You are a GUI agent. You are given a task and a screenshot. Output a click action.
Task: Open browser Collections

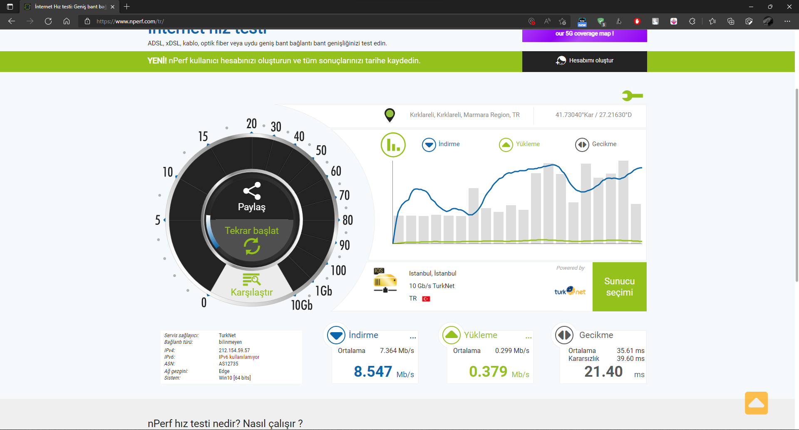coord(731,21)
